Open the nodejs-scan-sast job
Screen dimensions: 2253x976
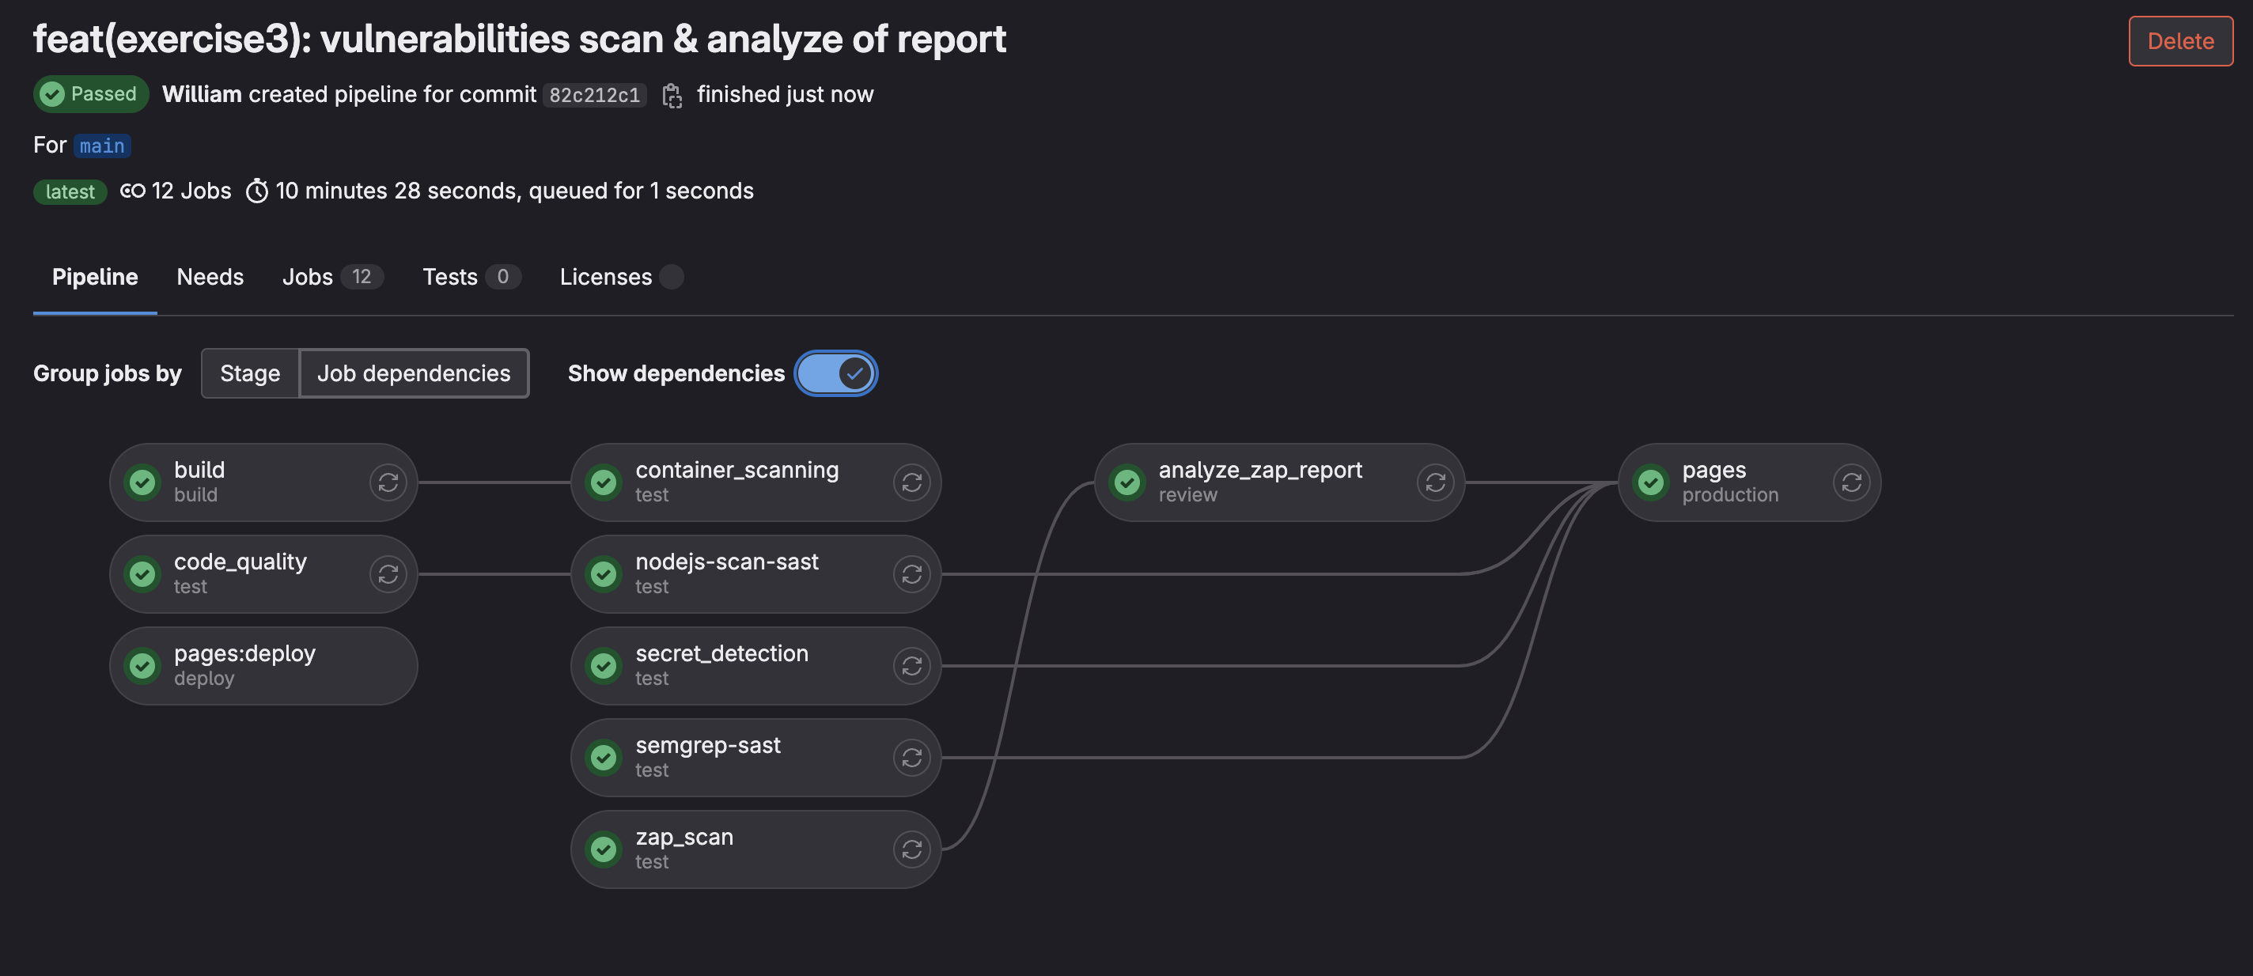(755, 573)
